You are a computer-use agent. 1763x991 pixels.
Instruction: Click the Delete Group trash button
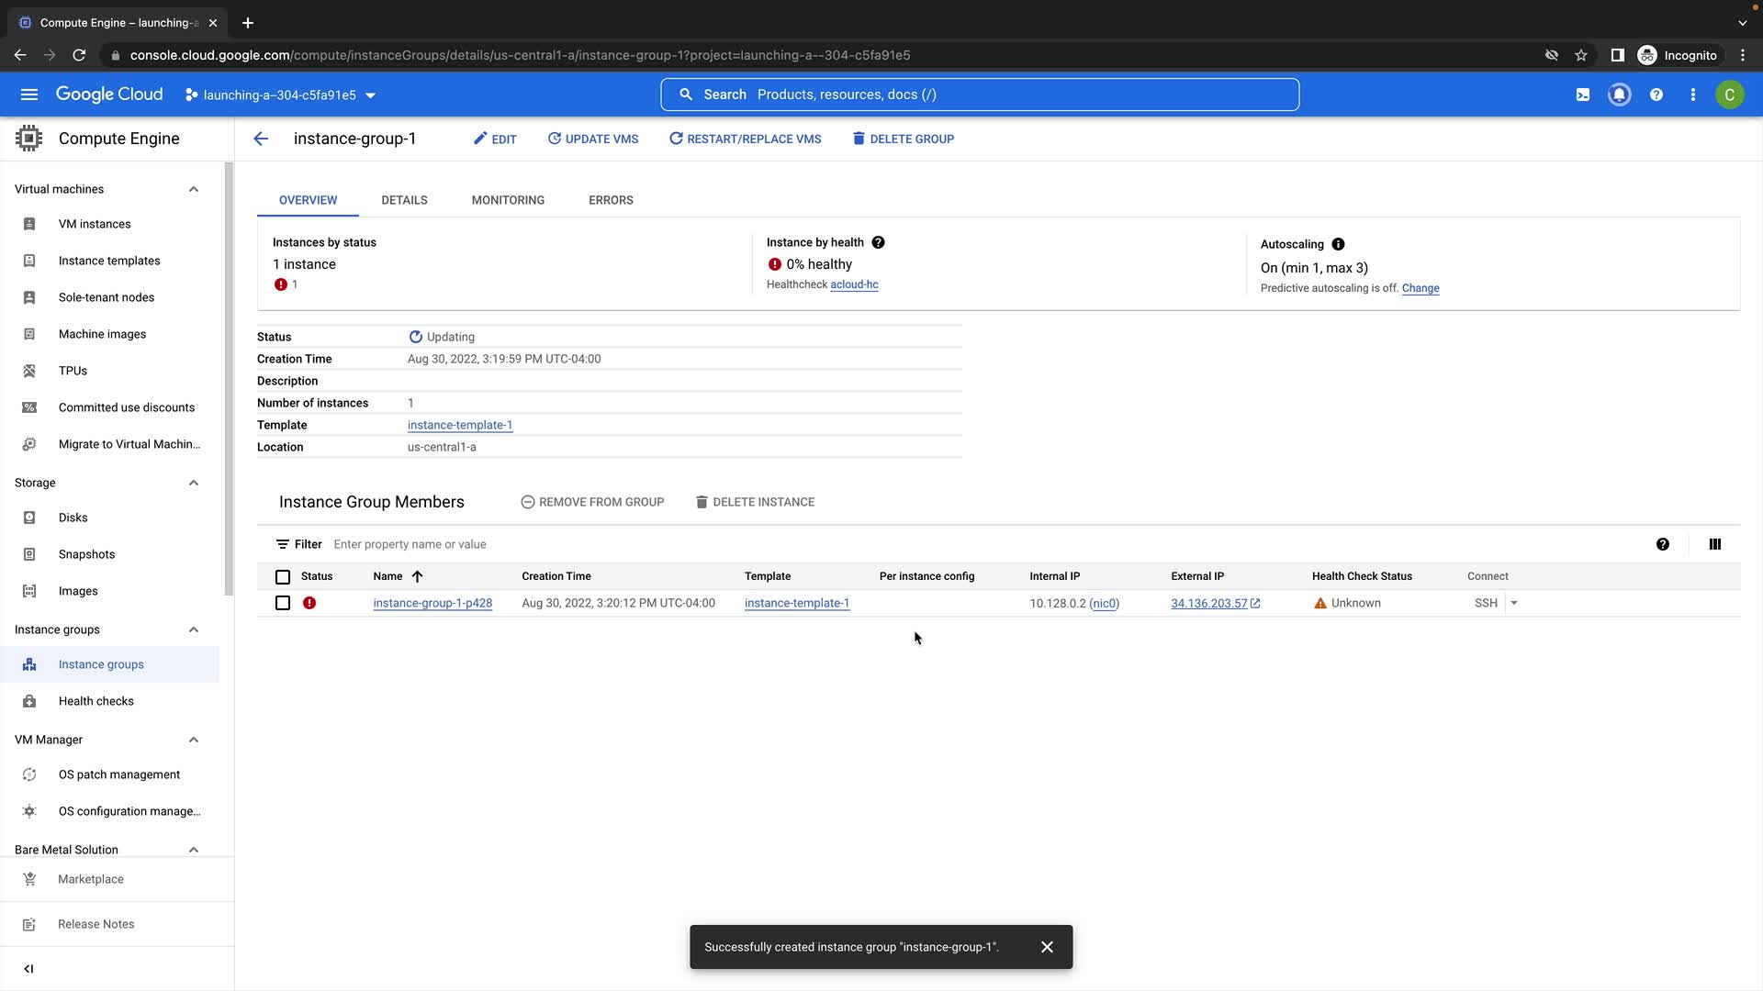[x=903, y=139]
